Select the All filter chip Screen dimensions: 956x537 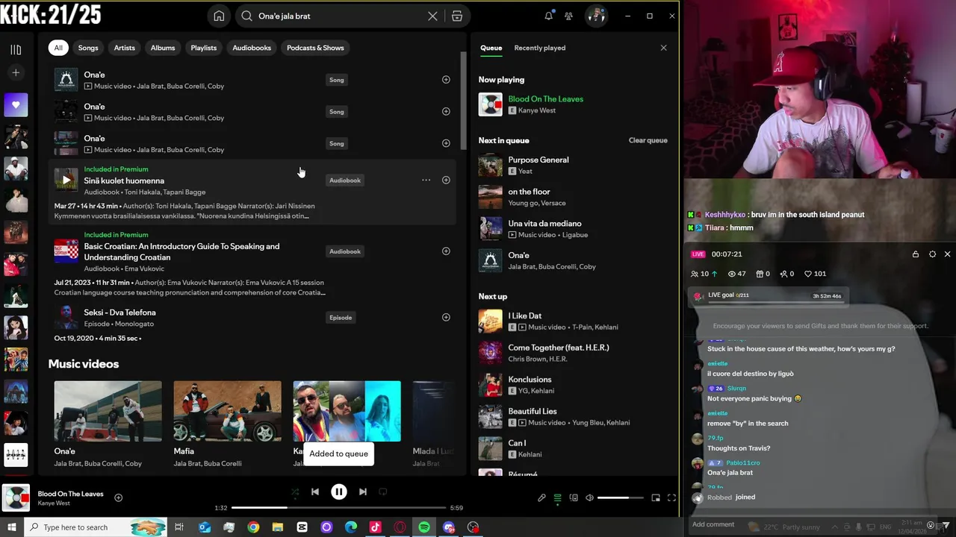pos(58,48)
